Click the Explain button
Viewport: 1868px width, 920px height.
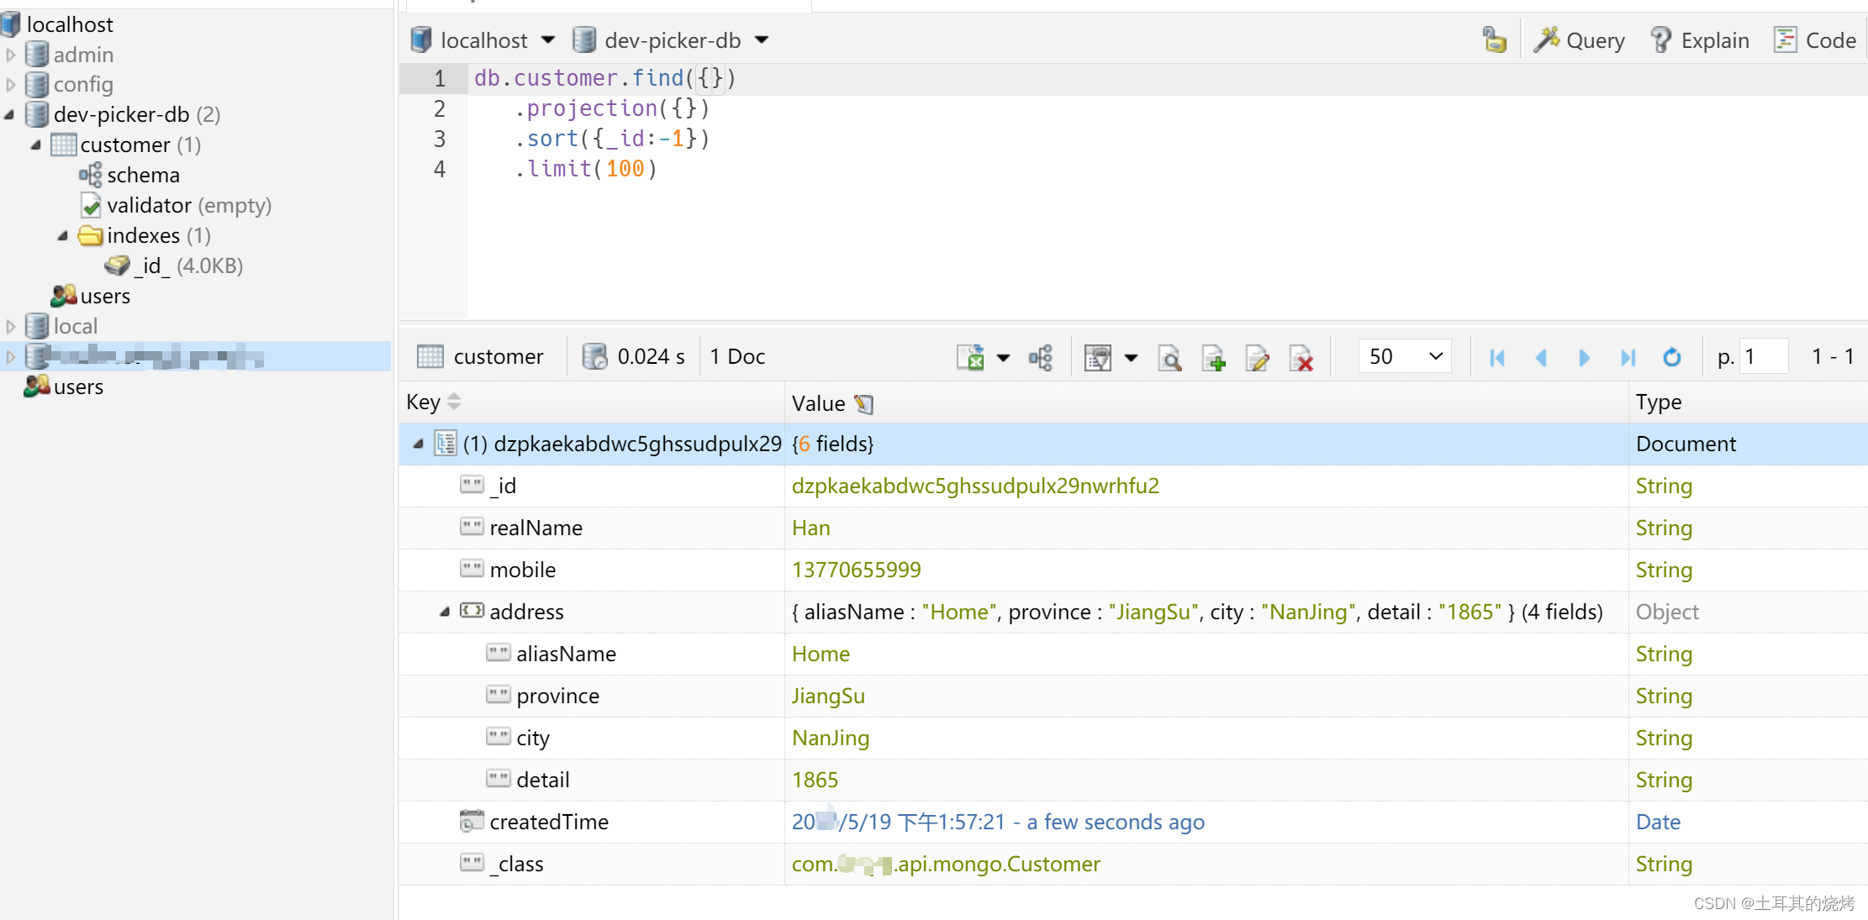[x=1698, y=39]
